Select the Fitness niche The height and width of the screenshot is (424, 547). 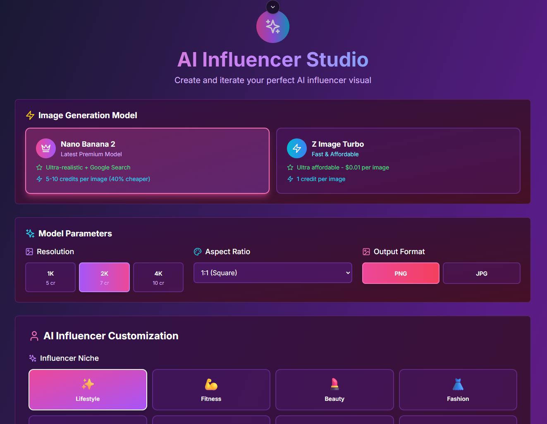tap(211, 390)
